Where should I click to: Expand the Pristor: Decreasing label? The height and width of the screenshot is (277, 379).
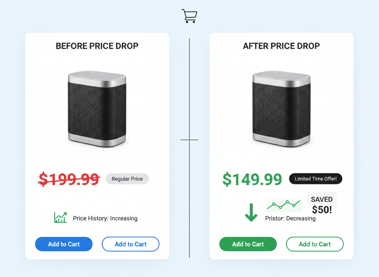click(x=290, y=219)
